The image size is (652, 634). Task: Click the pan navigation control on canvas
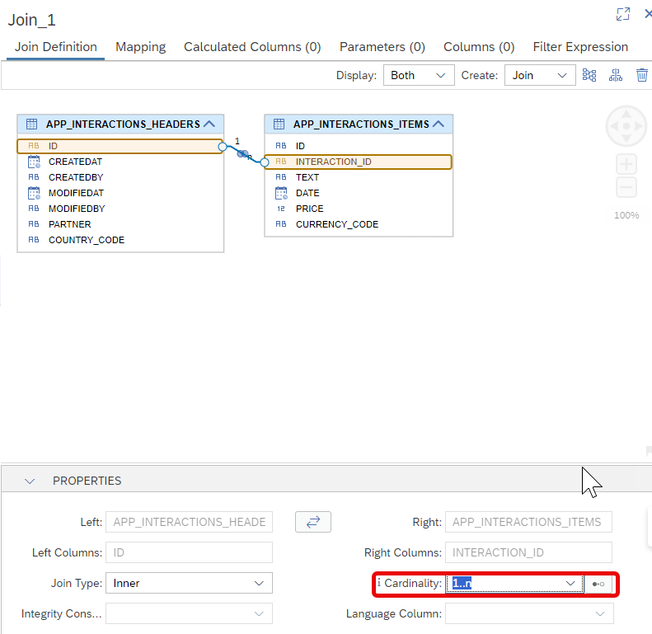point(626,126)
